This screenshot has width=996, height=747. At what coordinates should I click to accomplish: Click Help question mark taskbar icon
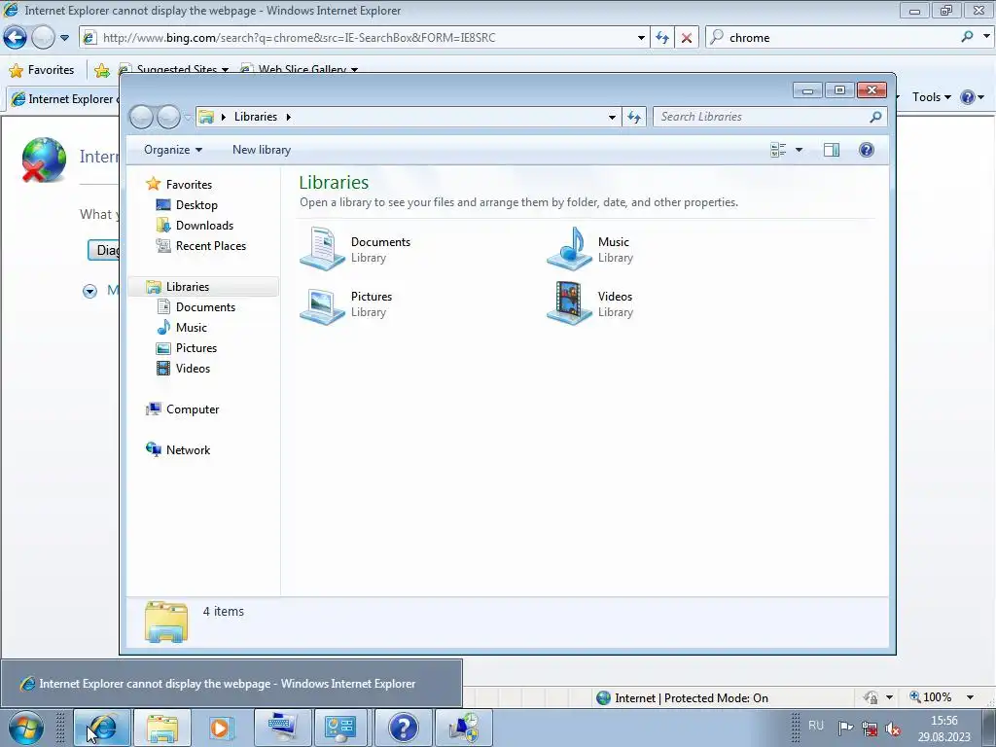pyautogui.click(x=404, y=728)
